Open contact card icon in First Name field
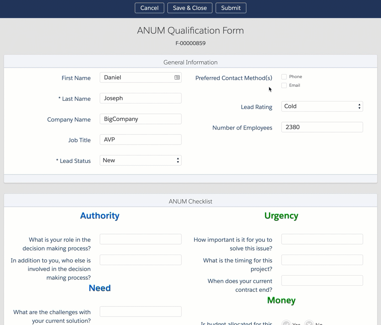The height and width of the screenshot is (325, 381). click(x=177, y=77)
